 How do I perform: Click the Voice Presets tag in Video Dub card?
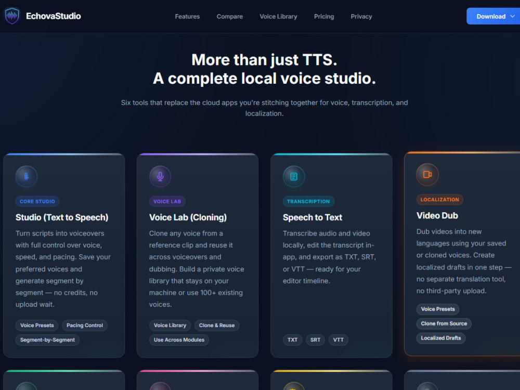click(x=438, y=309)
